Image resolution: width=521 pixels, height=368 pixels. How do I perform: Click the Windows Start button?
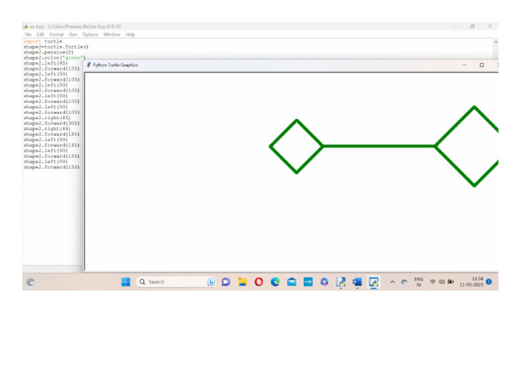126,282
